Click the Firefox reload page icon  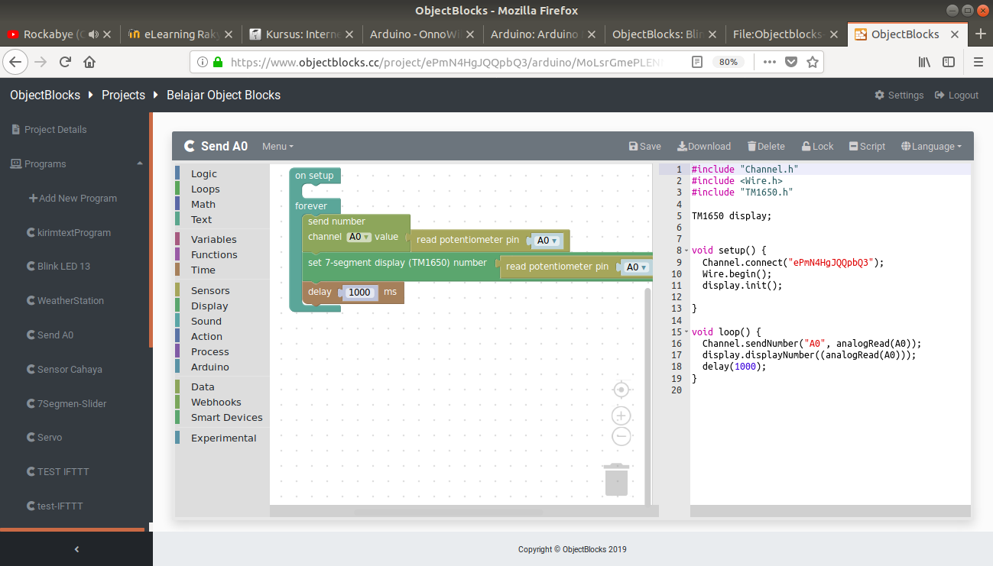pos(66,62)
